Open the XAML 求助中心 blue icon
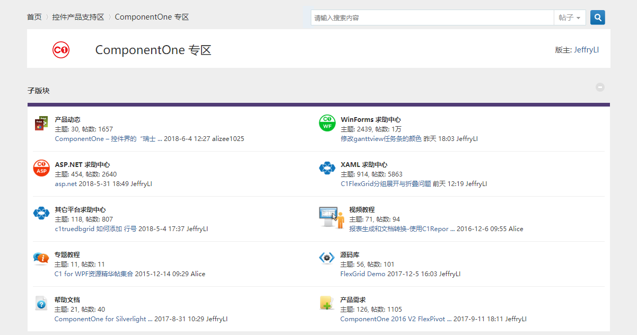This screenshot has width=637, height=335. coord(327,168)
